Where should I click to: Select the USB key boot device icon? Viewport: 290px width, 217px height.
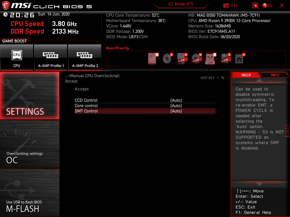(x=210, y=58)
